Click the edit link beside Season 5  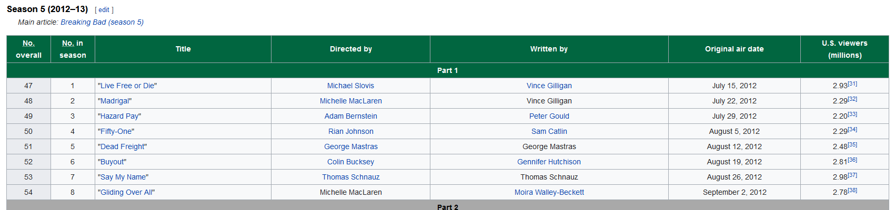104,10
